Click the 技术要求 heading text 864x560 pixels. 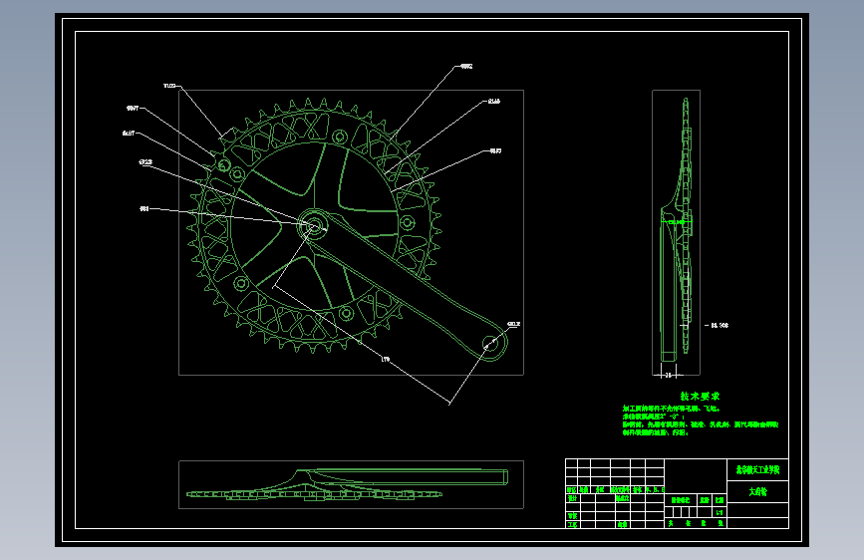[700, 397]
